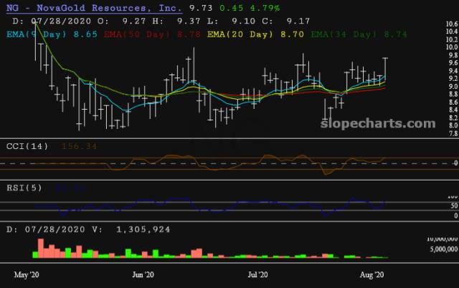Select the EMA(9 Day) legend label

pos(33,33)
